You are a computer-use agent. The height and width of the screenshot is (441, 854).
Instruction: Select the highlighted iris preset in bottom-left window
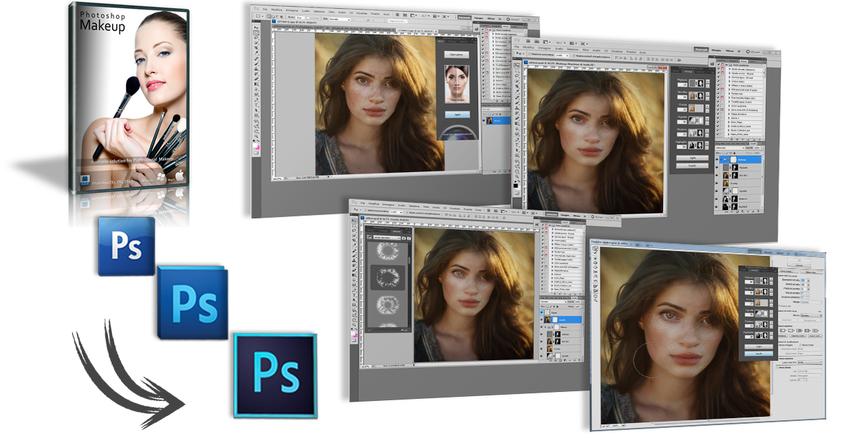tap(387, 278)
